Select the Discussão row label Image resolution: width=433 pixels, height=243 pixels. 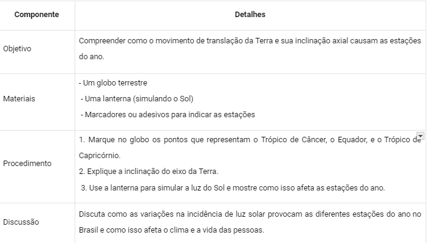(21, 222)
